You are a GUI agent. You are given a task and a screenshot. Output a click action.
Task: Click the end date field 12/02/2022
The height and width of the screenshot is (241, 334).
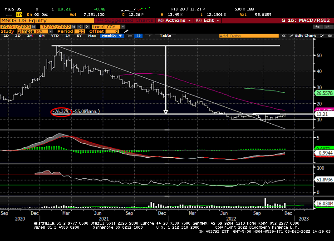coord(56,27)
